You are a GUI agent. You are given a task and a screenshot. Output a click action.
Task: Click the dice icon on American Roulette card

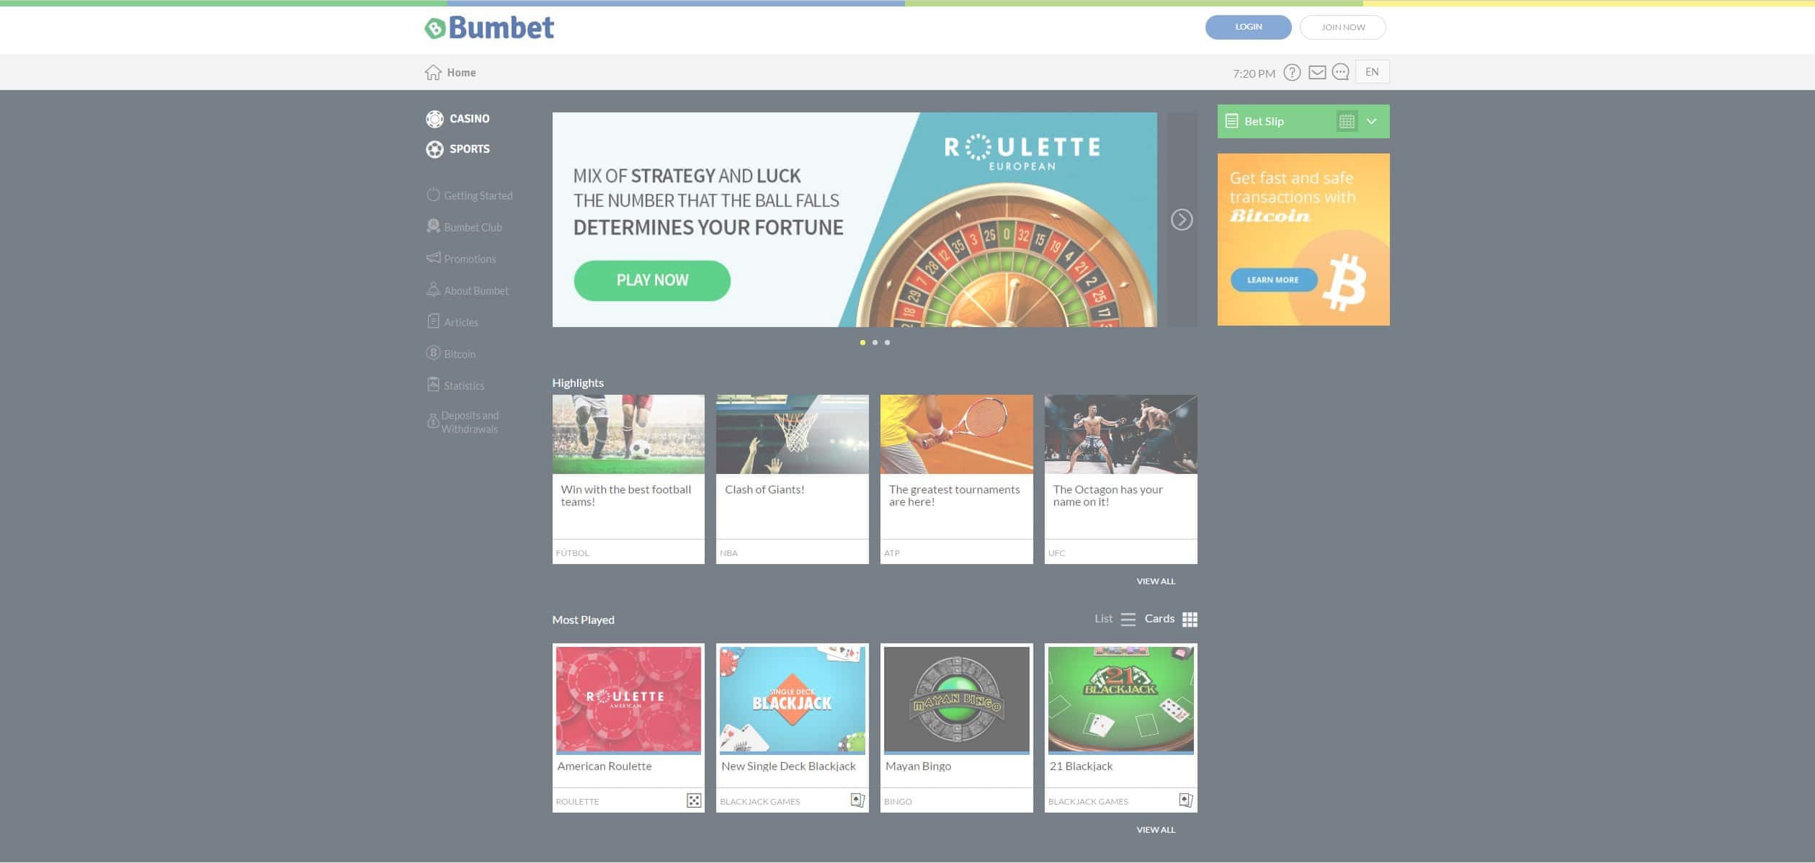point(694,801)
